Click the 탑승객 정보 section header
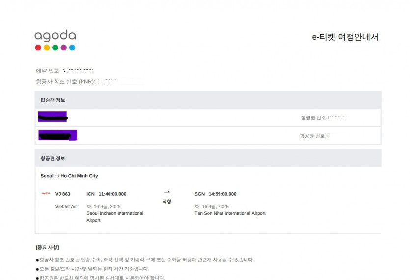Viewport: 410px width, 280px height. coord(53,100)
